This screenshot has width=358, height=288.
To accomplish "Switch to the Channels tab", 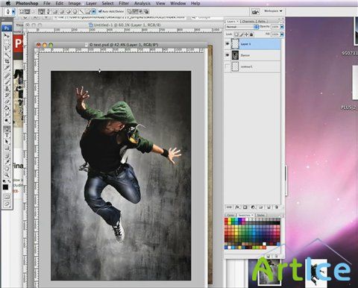I will click(248, 21).
